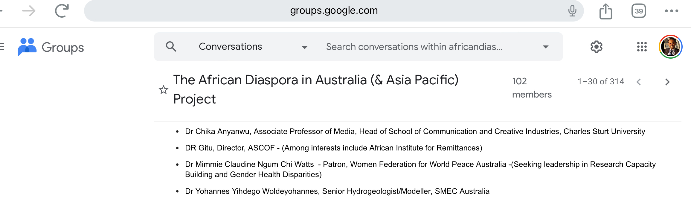This screenshot has width=691, height=204.
Task: Star the African Diaspora group as favorite
Action: [164, 89]
